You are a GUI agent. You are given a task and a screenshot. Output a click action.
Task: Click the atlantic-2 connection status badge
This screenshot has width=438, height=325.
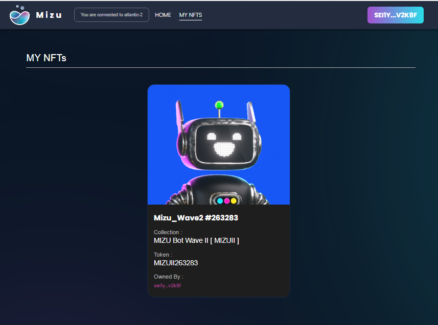click(x=111, y=15)
